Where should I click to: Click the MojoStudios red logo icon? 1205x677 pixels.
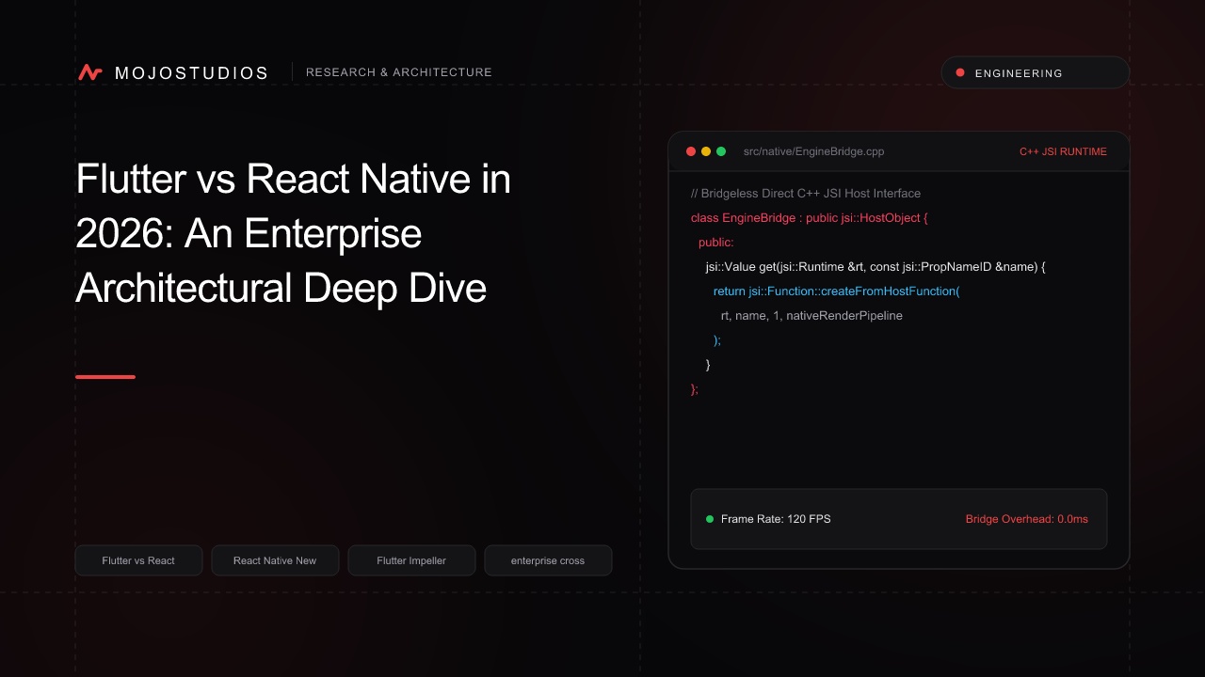click(90, 72)
